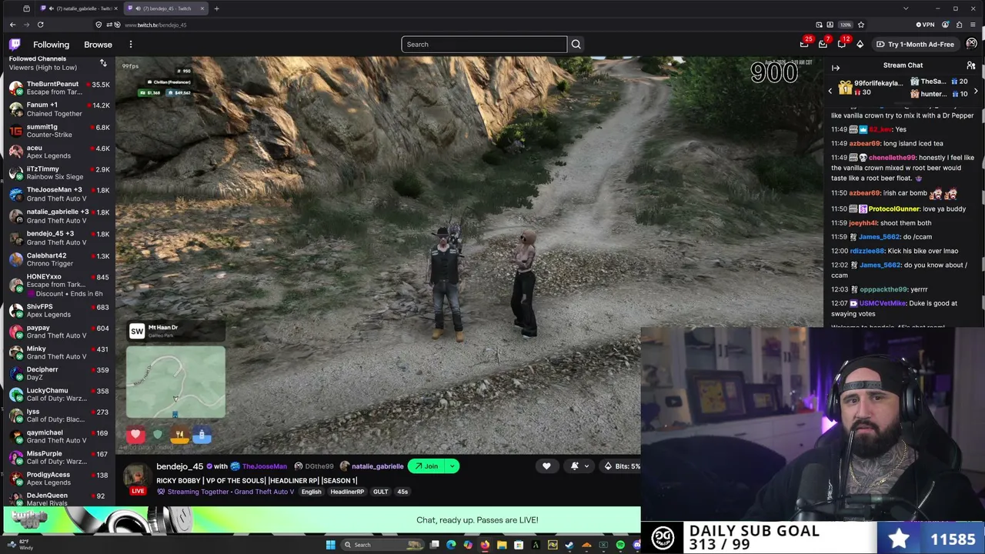Click the magnifier search button
The width and height of the screenshot is (985, 554).
point(576,45)
